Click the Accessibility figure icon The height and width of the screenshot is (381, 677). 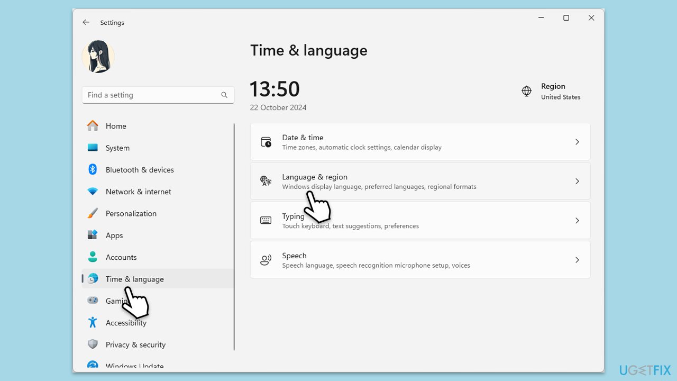[93, 322]
